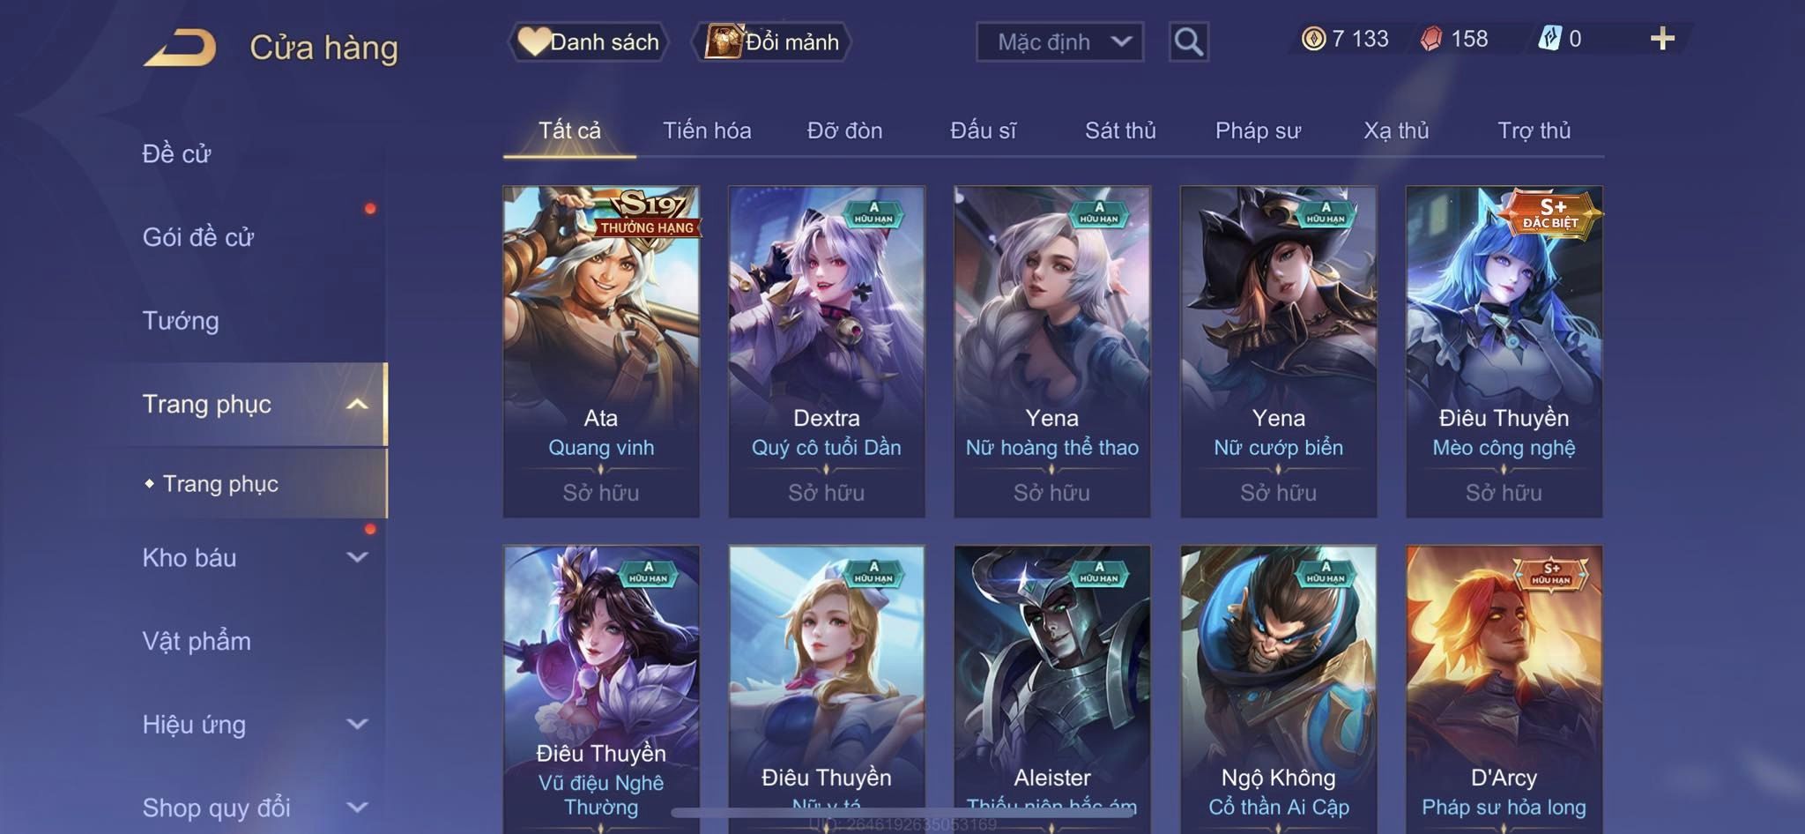This screenshot has width=1805, height=834.
Task: Expand the Kho báu sidebar section
Action: [x=356, y=557]
